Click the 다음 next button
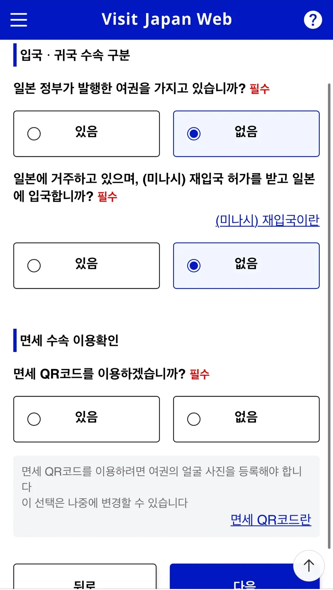 (x=245, y=577)
